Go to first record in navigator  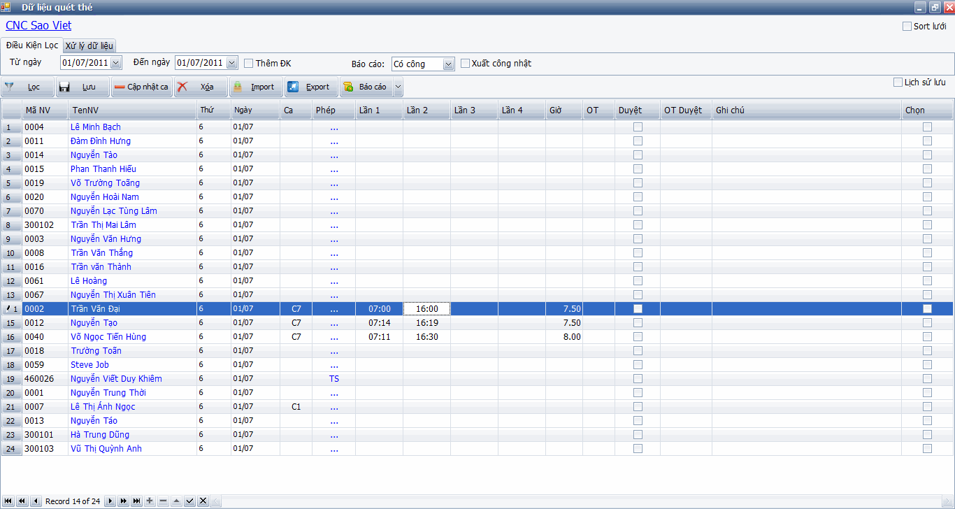coord(8,501)
